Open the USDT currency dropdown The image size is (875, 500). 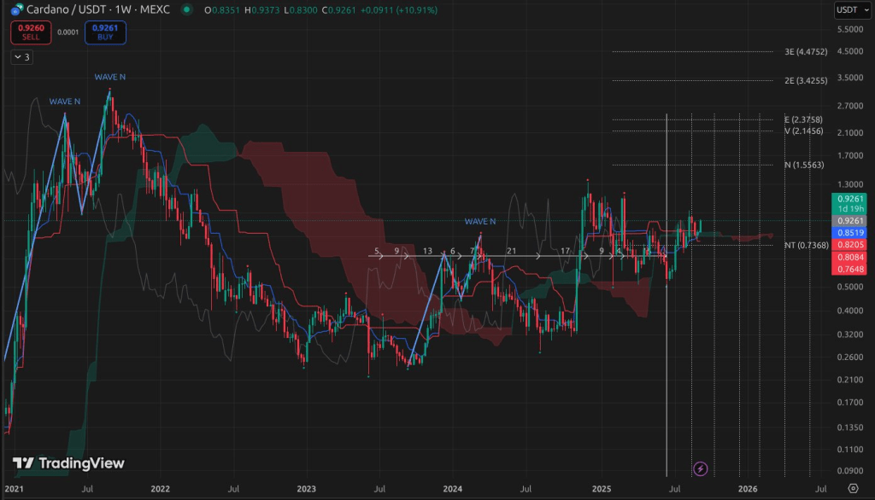pyautogui.click(x=849, y=10)
